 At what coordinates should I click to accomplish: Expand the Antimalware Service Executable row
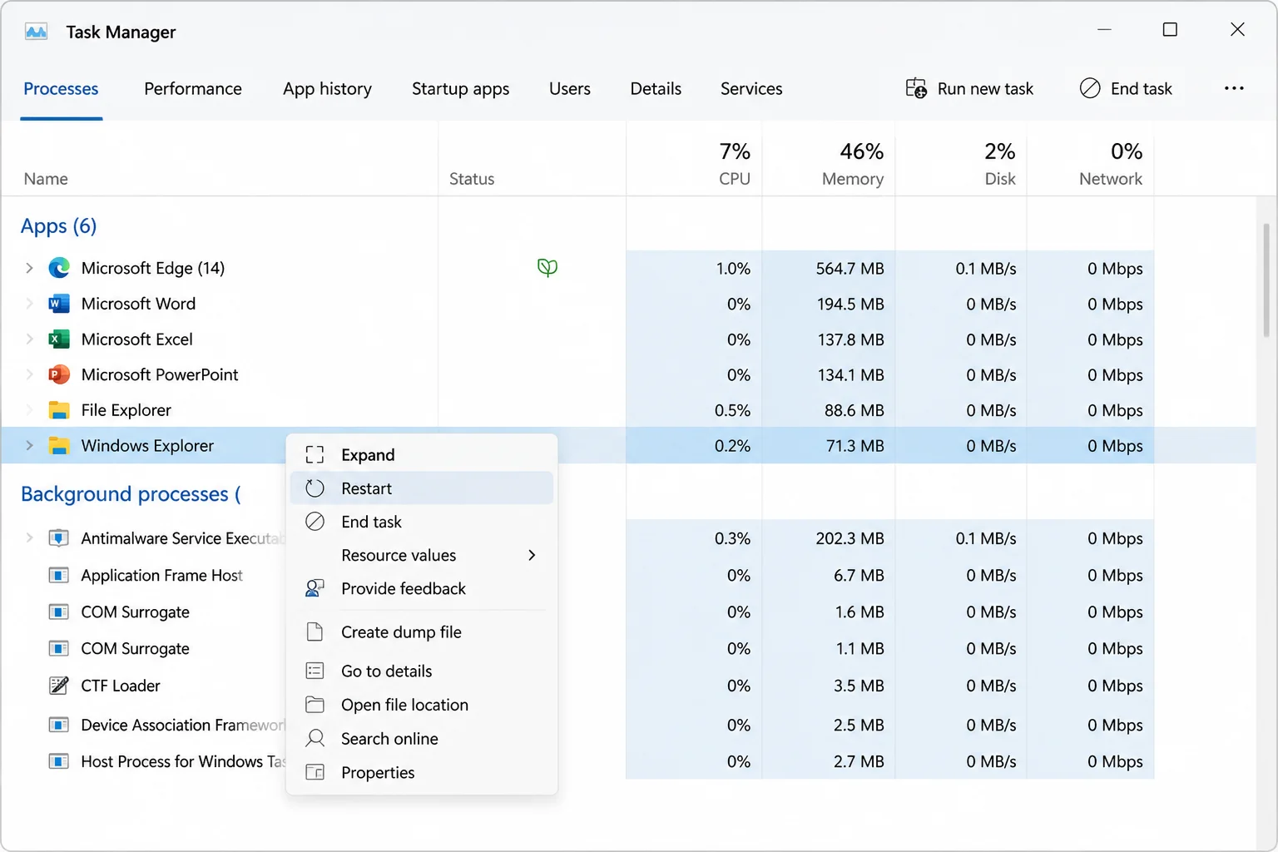[x=29, y=538]
